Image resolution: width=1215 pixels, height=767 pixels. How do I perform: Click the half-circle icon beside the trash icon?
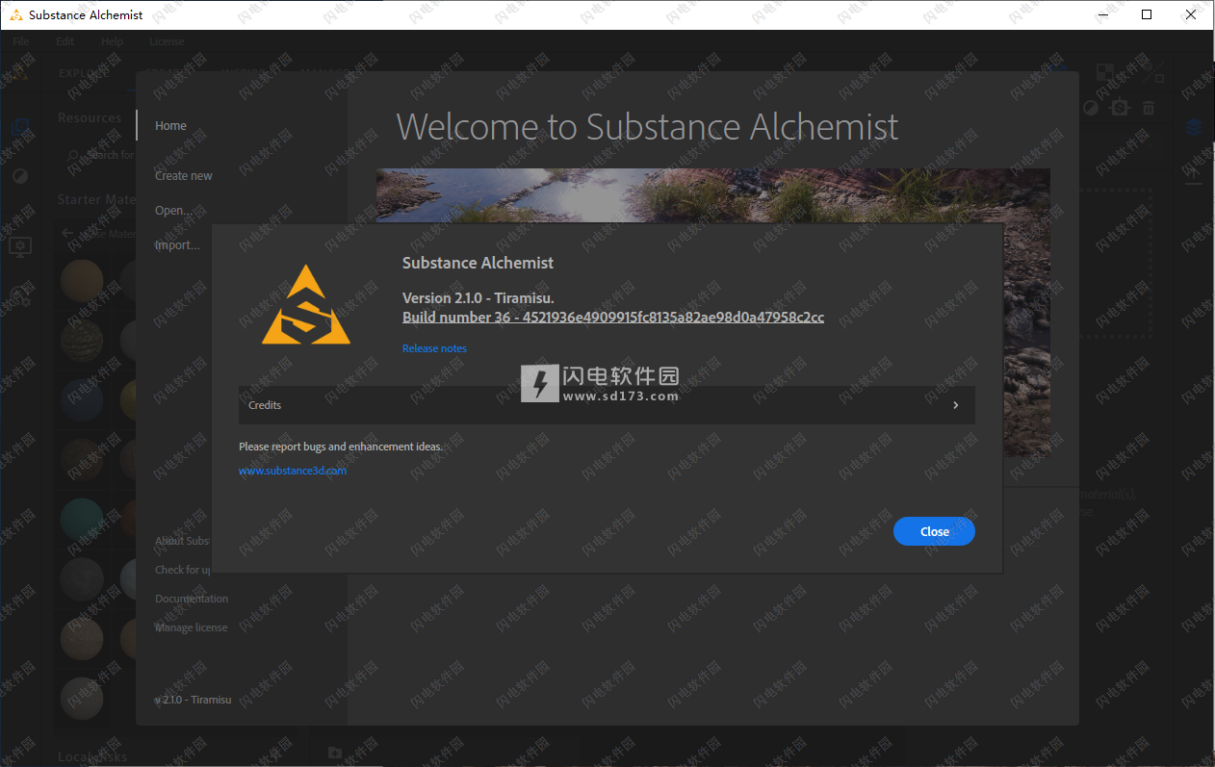coord(1090,108)
